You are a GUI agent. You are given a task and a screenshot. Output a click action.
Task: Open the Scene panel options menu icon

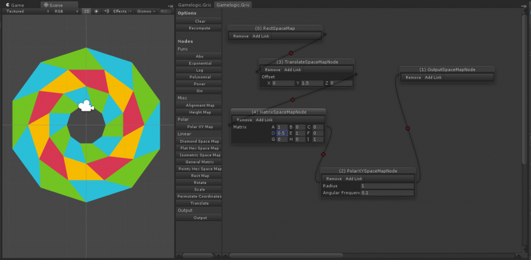click(169, 6)
